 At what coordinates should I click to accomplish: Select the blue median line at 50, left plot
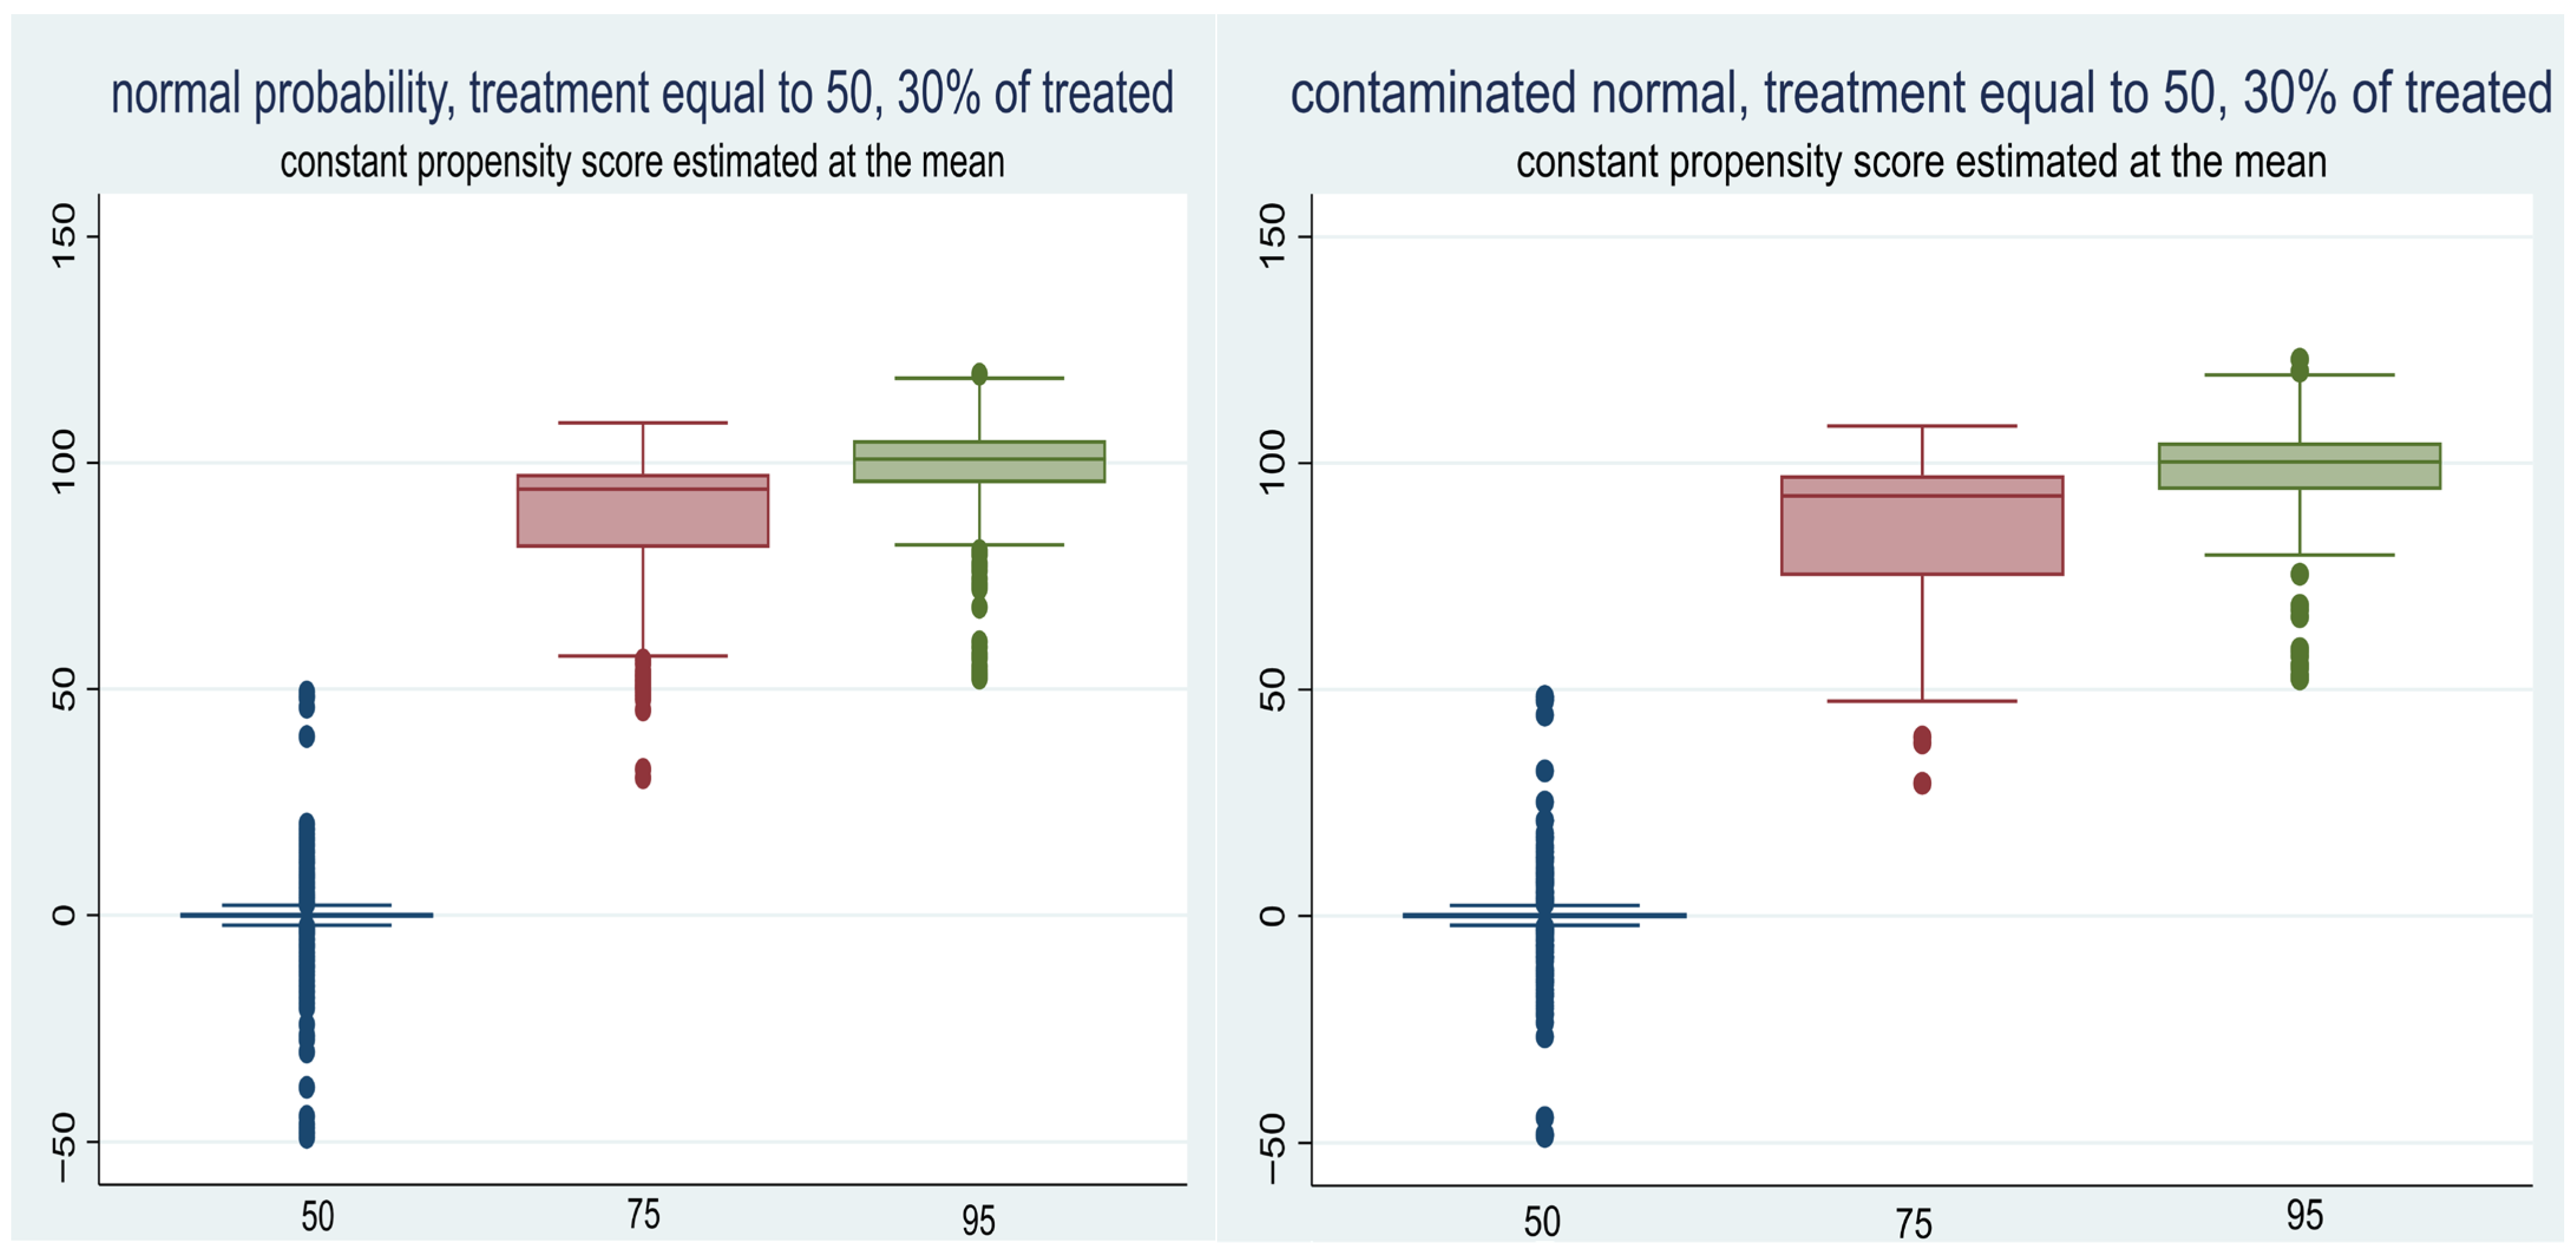point(306,914)
